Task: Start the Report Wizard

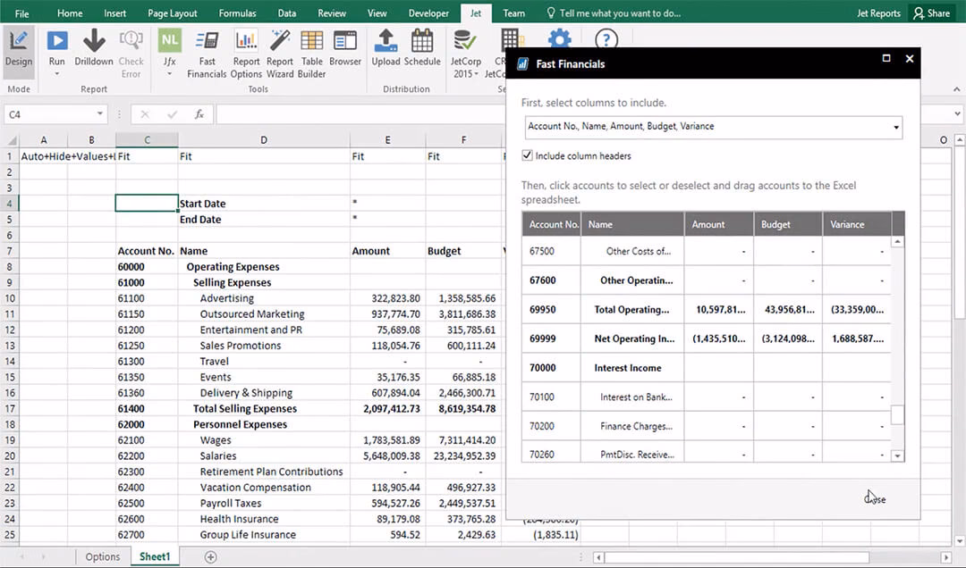Action: (x=280, y=54)
